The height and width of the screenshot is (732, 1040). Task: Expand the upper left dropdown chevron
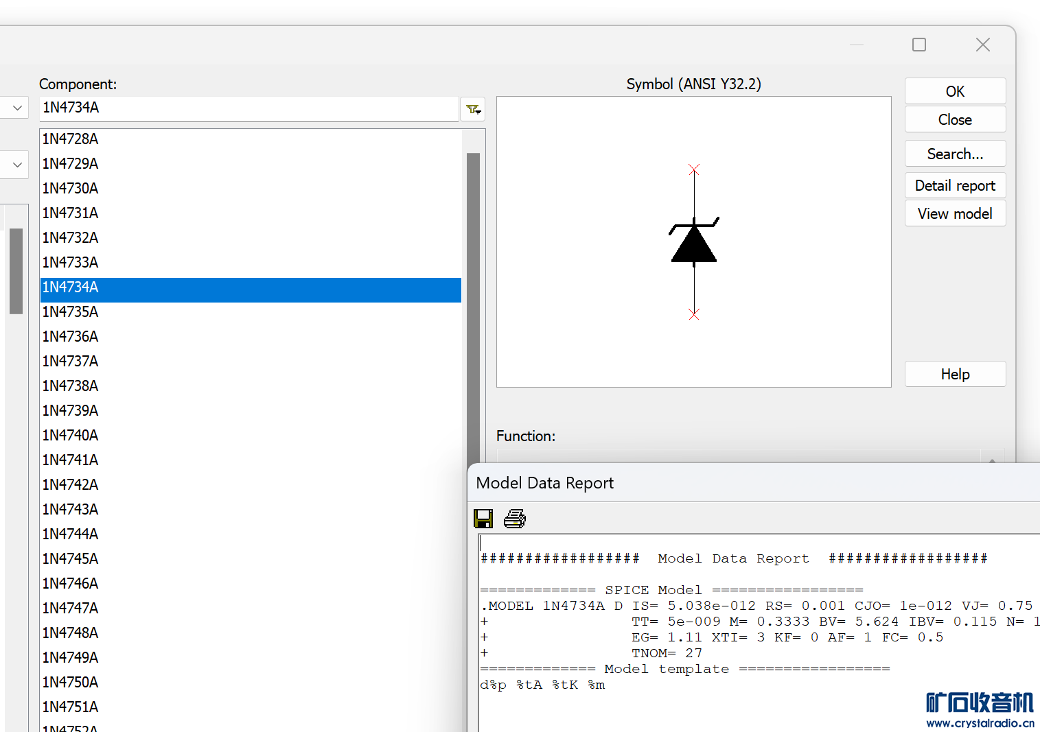(x=17, y=108)
